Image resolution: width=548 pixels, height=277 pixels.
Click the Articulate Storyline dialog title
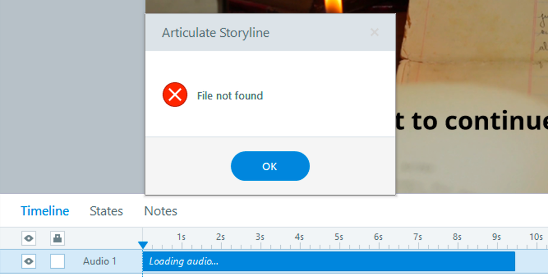[x=216, y=33]
